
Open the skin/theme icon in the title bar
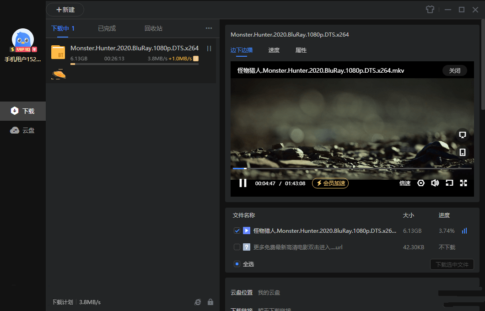(430, 9)
